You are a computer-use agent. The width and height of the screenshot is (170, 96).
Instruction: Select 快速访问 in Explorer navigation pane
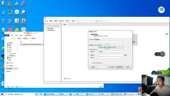[10, 43]
